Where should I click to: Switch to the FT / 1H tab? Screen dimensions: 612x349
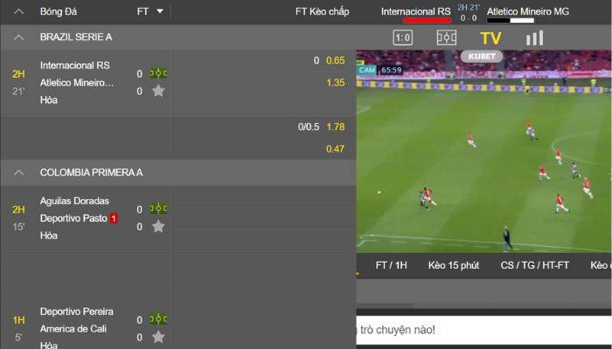click(391, 265)
